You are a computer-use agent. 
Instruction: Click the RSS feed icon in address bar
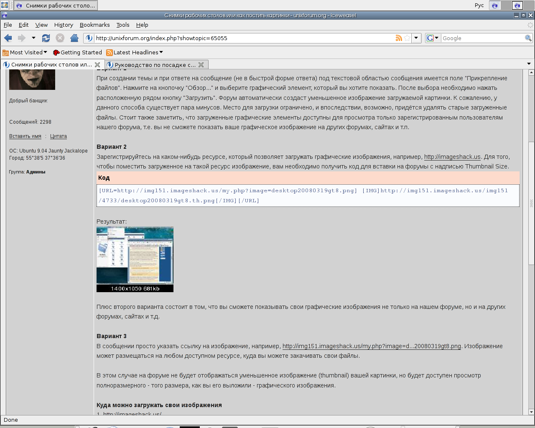(399, 38)
